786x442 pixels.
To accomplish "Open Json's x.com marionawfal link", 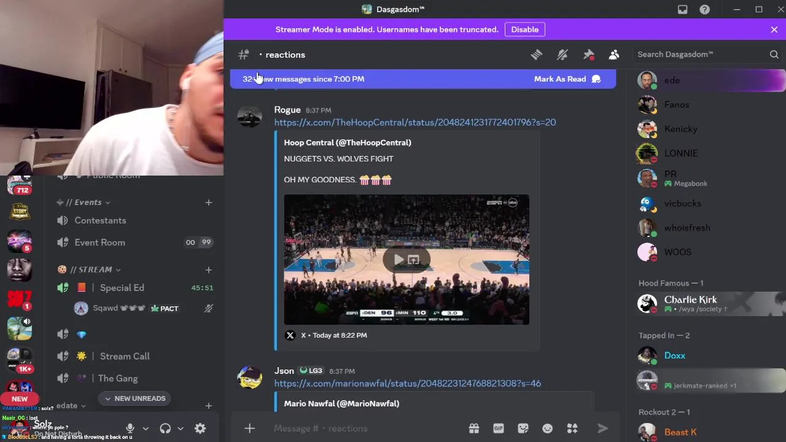I will pyautogui.click(x=408, y=383).
